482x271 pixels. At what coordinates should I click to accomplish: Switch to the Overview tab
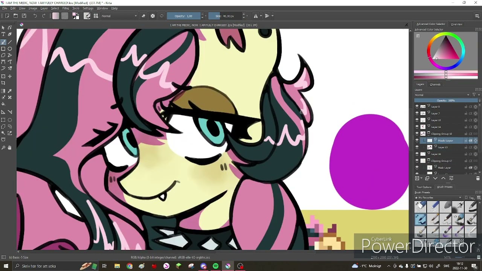[456, 24]
